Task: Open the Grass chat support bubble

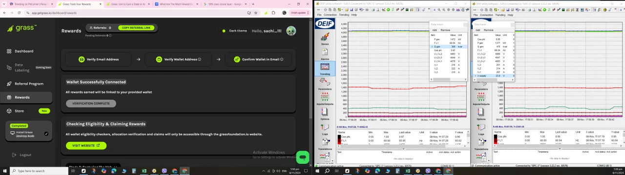Action: pos(303,157)
